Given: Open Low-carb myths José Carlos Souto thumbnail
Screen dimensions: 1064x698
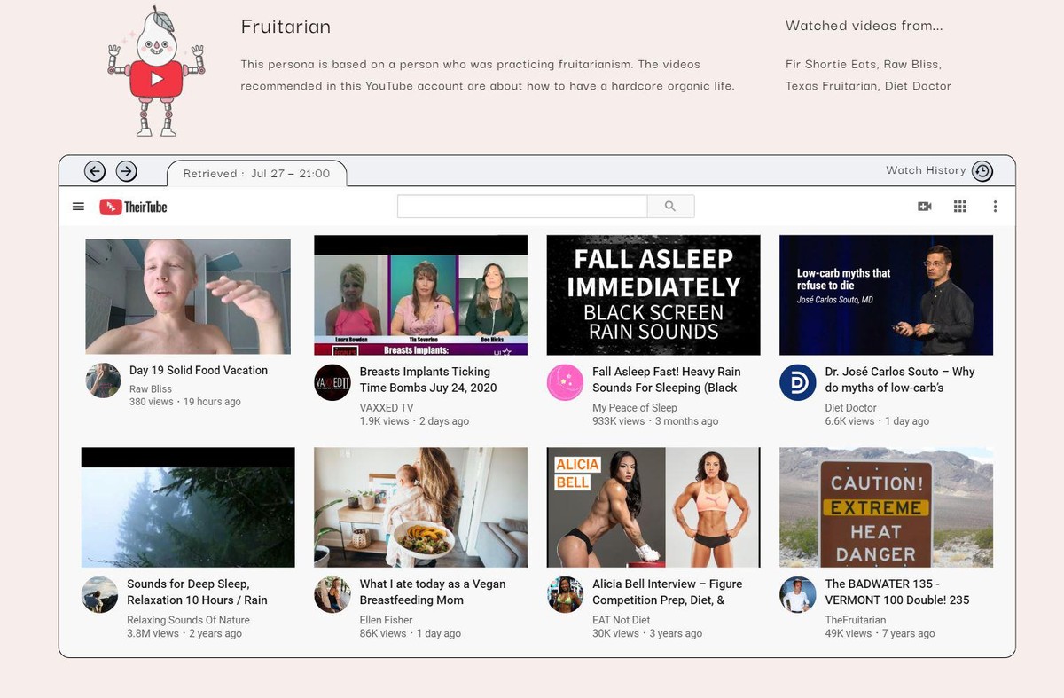Looking at the screenshot, I should pyautogui.click(x=886, y=295).
